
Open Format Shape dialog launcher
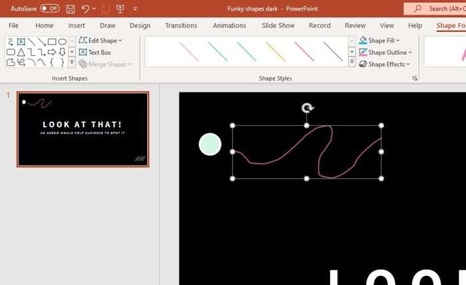[x=415, y=79]
